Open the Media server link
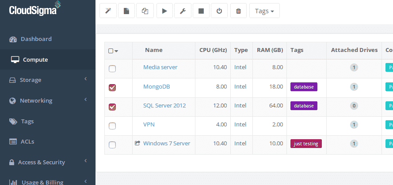The image size is (393, 185). (160, 67)
